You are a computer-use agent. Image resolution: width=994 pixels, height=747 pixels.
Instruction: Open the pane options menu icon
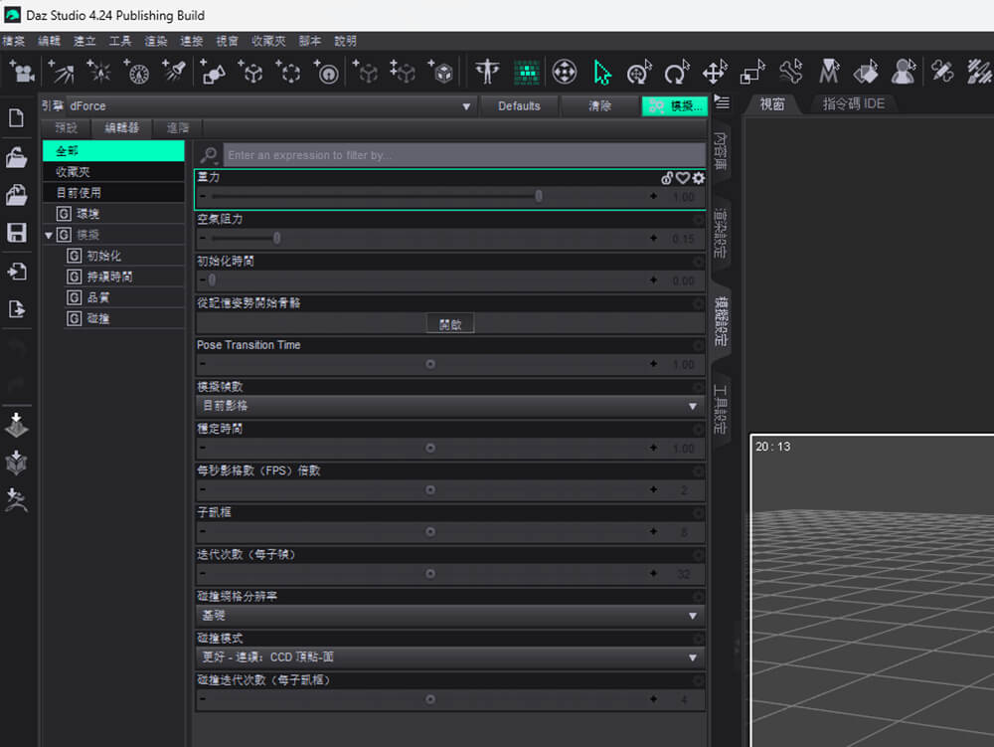tap(722, 102)
